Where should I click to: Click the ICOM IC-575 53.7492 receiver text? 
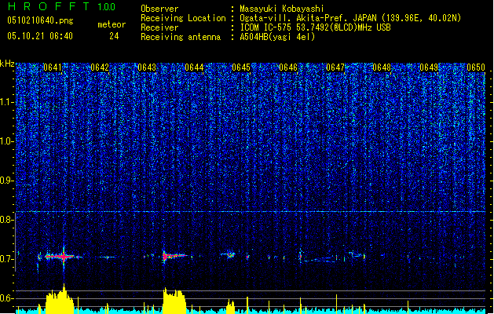coord(315,27)
